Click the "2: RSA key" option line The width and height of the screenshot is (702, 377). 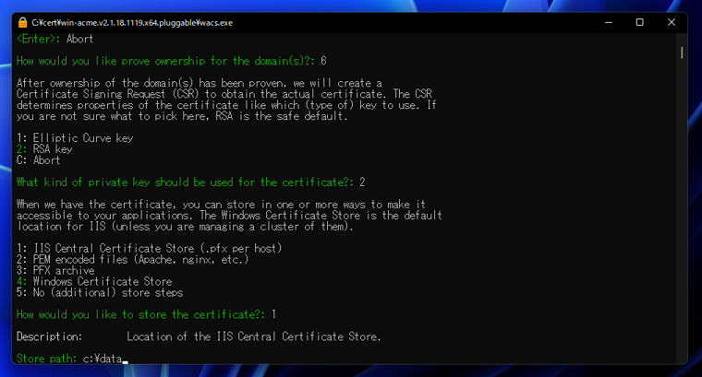44,149
